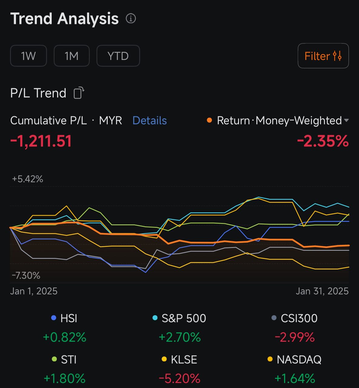Expand the Money-Weighted return dropdown arrow
Image resolution: width=359 pixels, height=388 pixels.
click(x=347, y=120)
